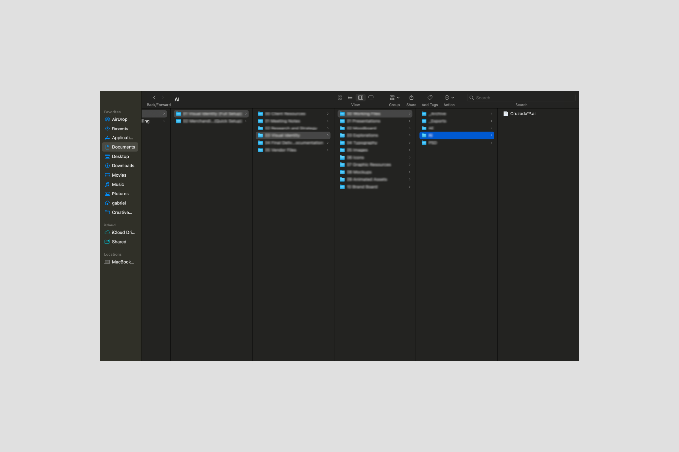Click the search magnifier icon

[472, 98]
